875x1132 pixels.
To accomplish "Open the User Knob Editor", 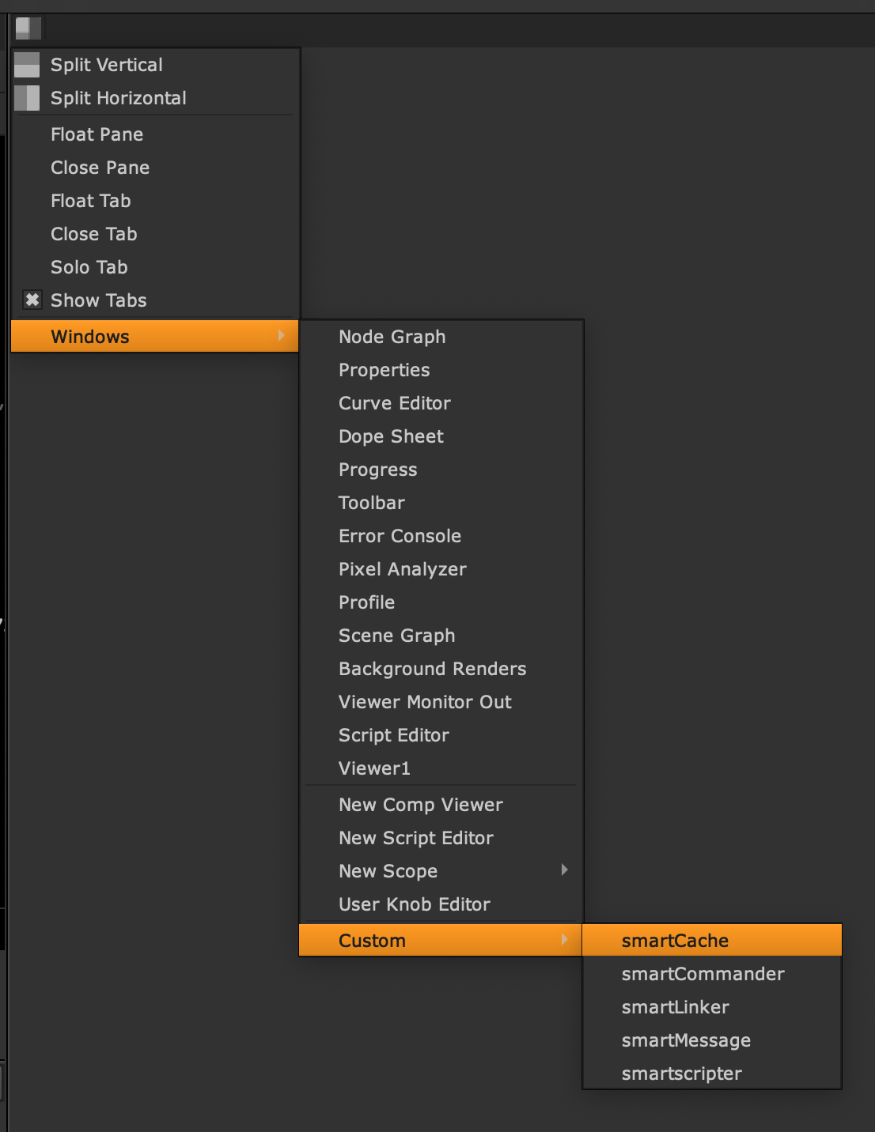I will [x=414, y=904].
